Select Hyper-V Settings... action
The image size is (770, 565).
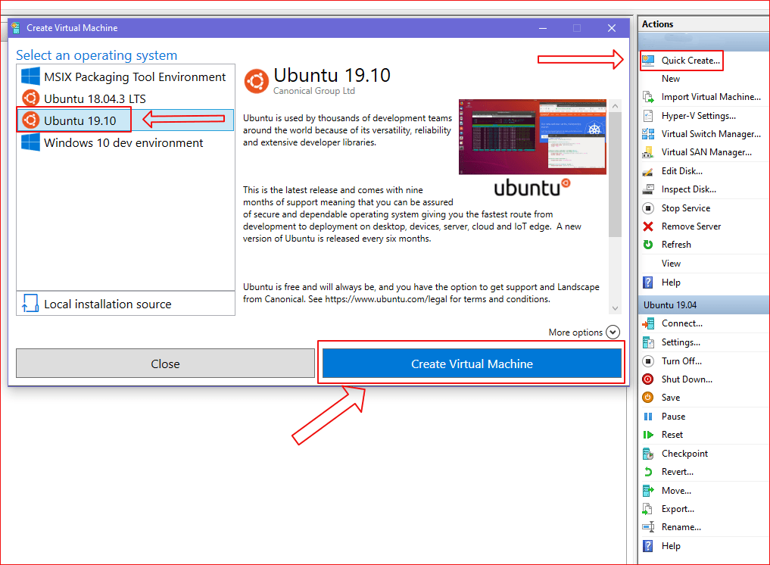(x=698, y=115)
